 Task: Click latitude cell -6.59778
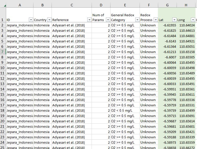pos(167,100)
